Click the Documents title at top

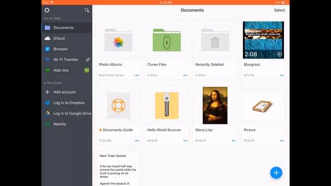pyautogui.click(x=192, y=10)
